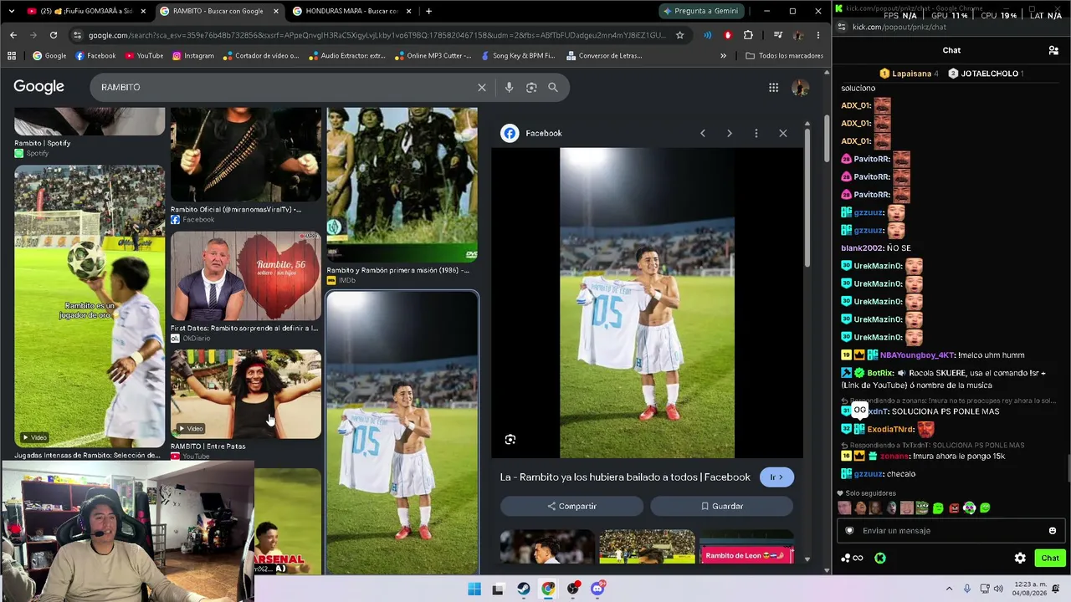This screenshot has width=1071, height=602.
Task: Open Discord from the taskbar
Action: pos(597,589)
